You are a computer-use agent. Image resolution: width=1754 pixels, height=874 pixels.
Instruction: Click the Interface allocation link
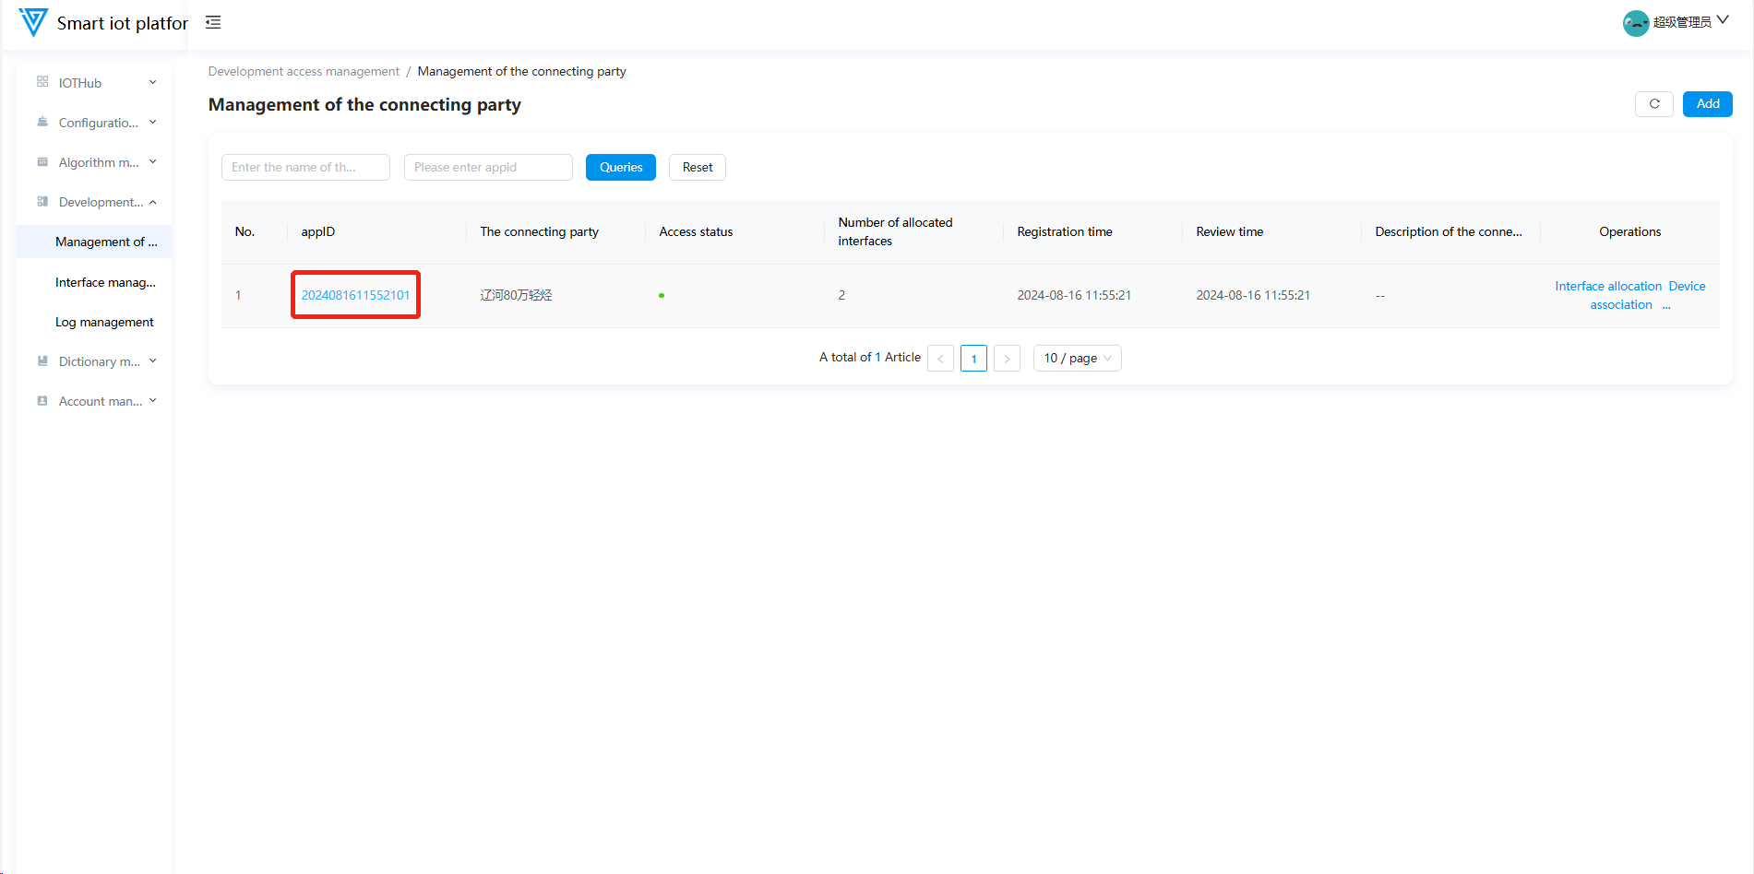pos(1607,287)
